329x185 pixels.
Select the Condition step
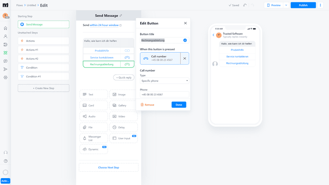tap(43, 68)
